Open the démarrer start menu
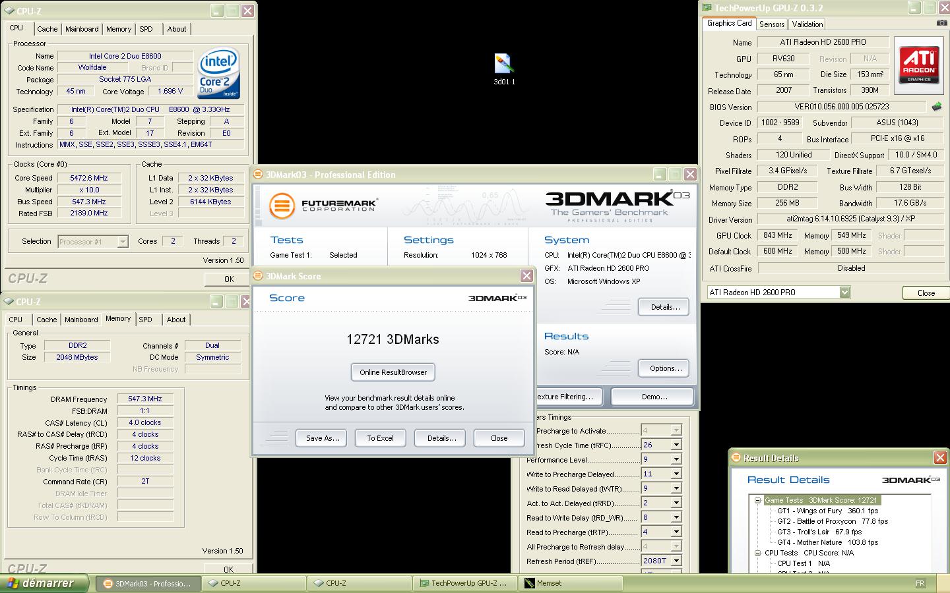Viewport: 950px width, 593px height. [x=45, y=583]
